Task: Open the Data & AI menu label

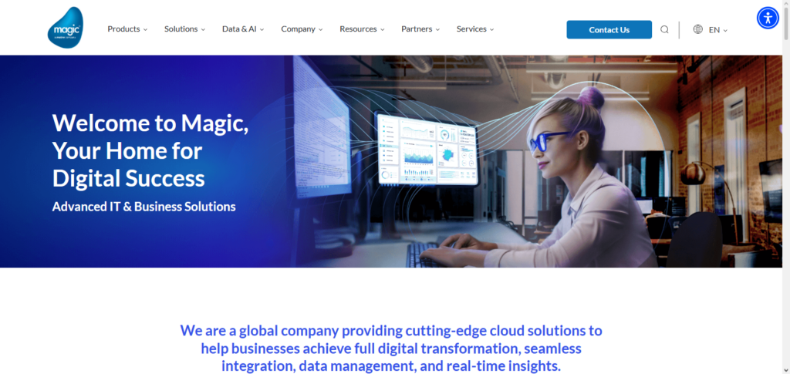Action: [x=239, y=29]
